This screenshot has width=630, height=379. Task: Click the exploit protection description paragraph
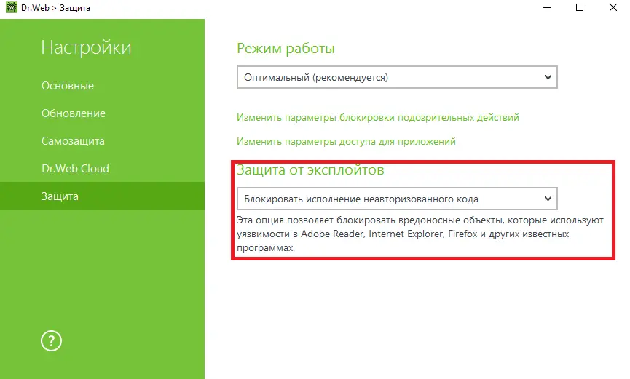pos(420,234)
